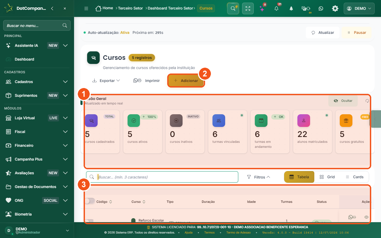Image resolution: width=381 pixels, height=238 pixels.
Task: Open the language translation BR icon
Action: point(306,9)
